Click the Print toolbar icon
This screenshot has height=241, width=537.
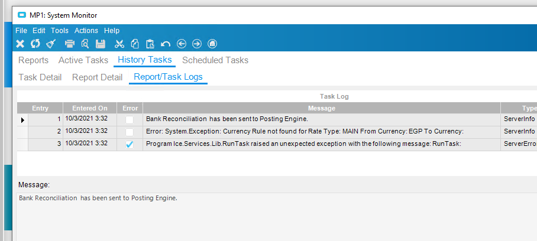tap(70, 44)
